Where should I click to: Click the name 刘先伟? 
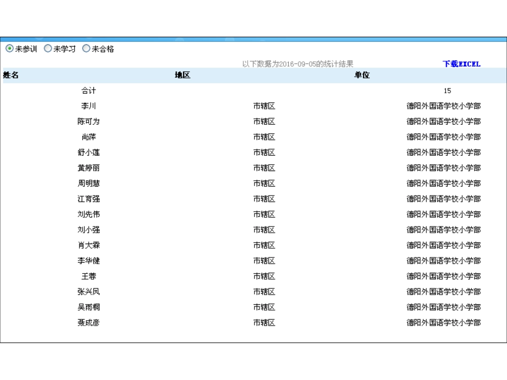pos(89,214)
